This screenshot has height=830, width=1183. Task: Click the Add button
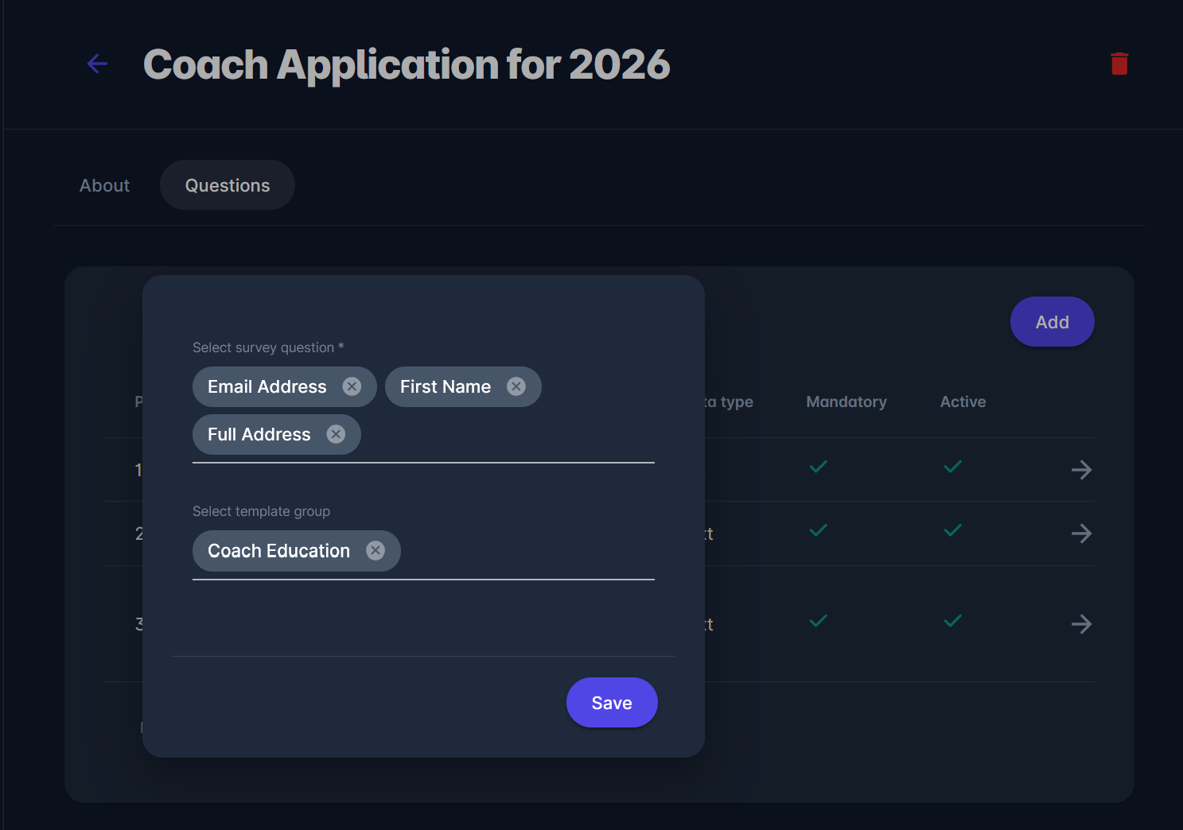tap(1052, 322)
